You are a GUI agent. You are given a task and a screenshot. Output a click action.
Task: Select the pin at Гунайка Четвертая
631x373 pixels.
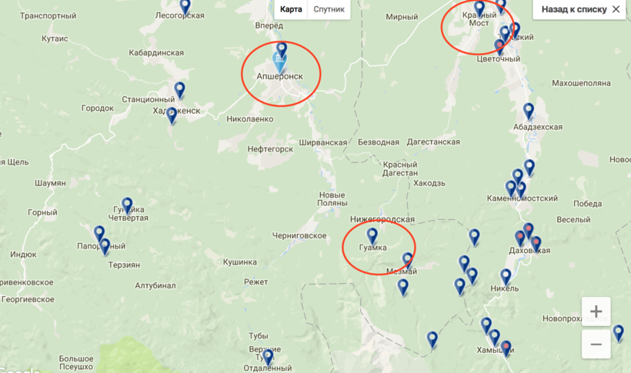pyautogui.click(x=127, y=205)
